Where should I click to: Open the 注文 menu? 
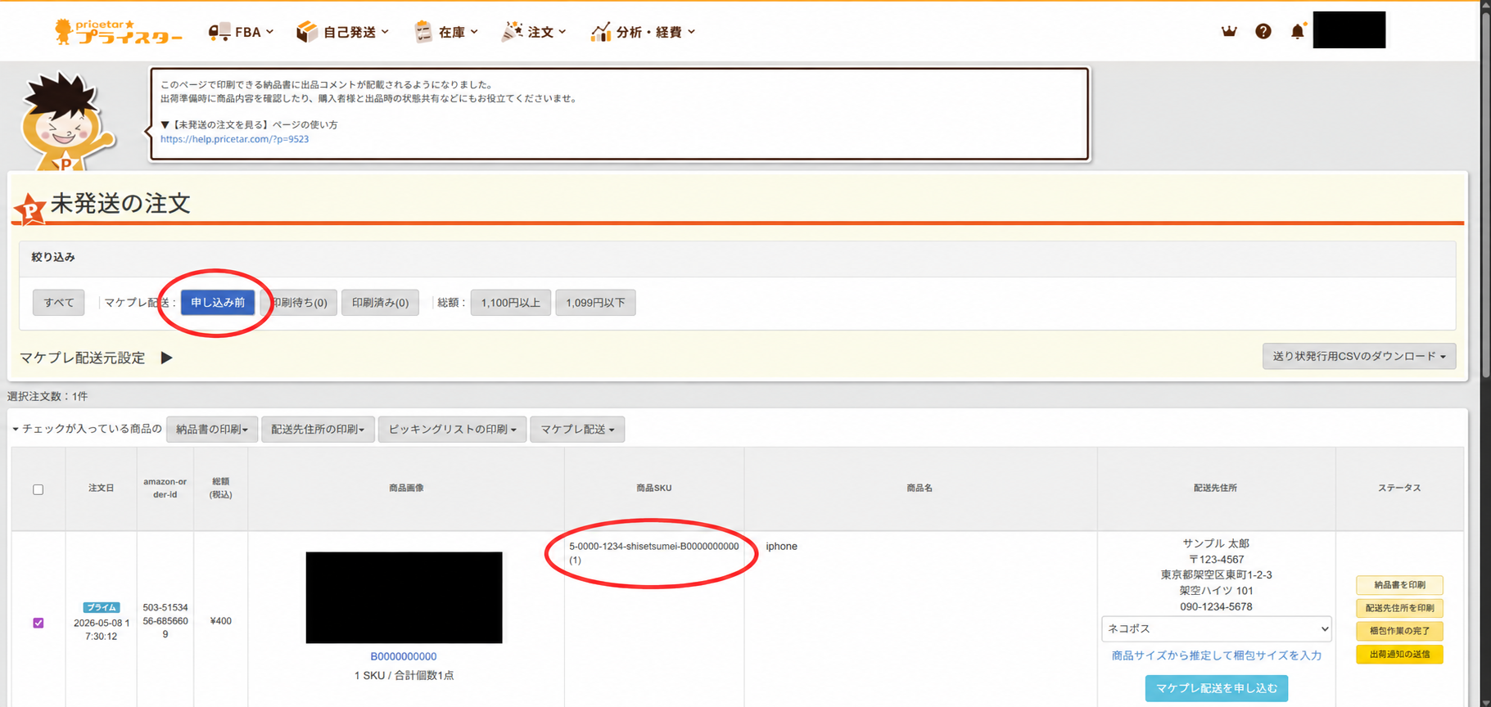pos(534,32)
